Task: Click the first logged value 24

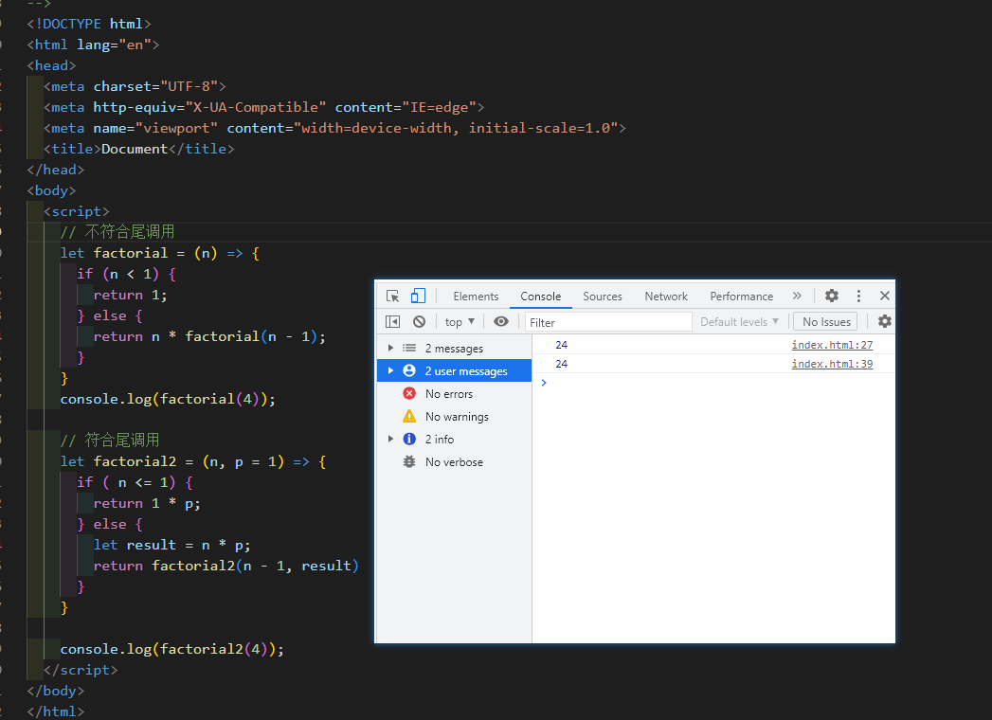Action: tap(561, 345)
